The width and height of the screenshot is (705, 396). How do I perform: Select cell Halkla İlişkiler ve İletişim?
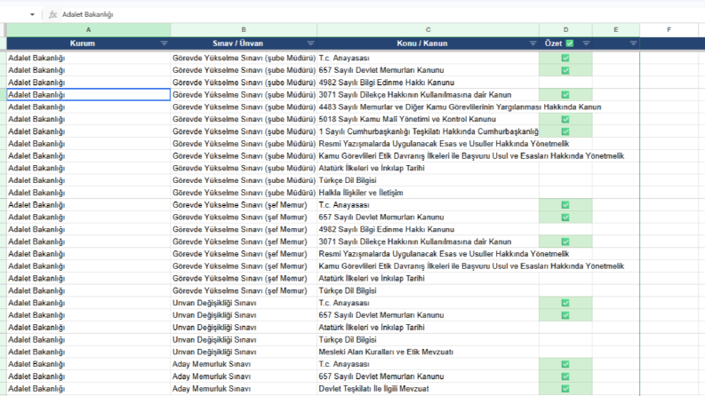point(428,193)
